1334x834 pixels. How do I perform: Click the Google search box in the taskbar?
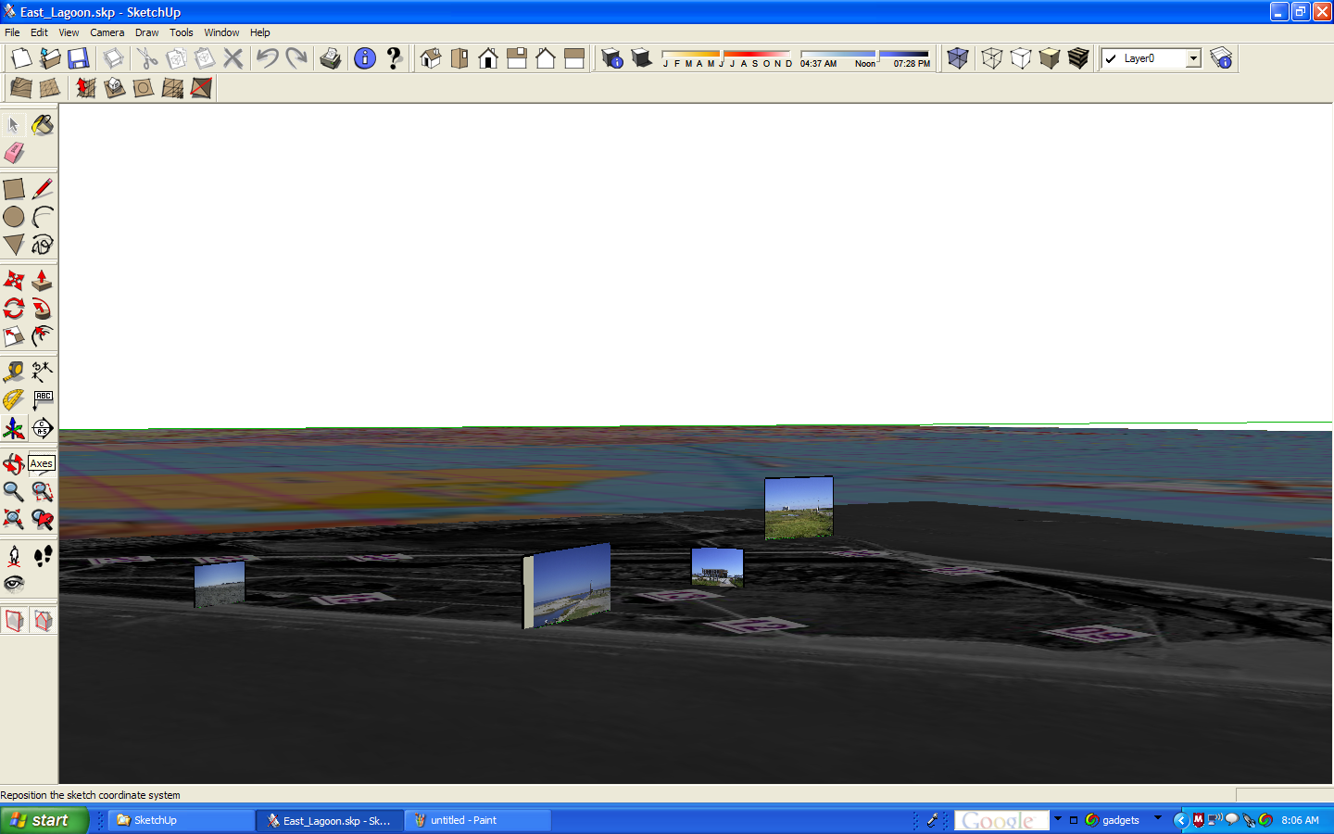[x=1001, y=820]
